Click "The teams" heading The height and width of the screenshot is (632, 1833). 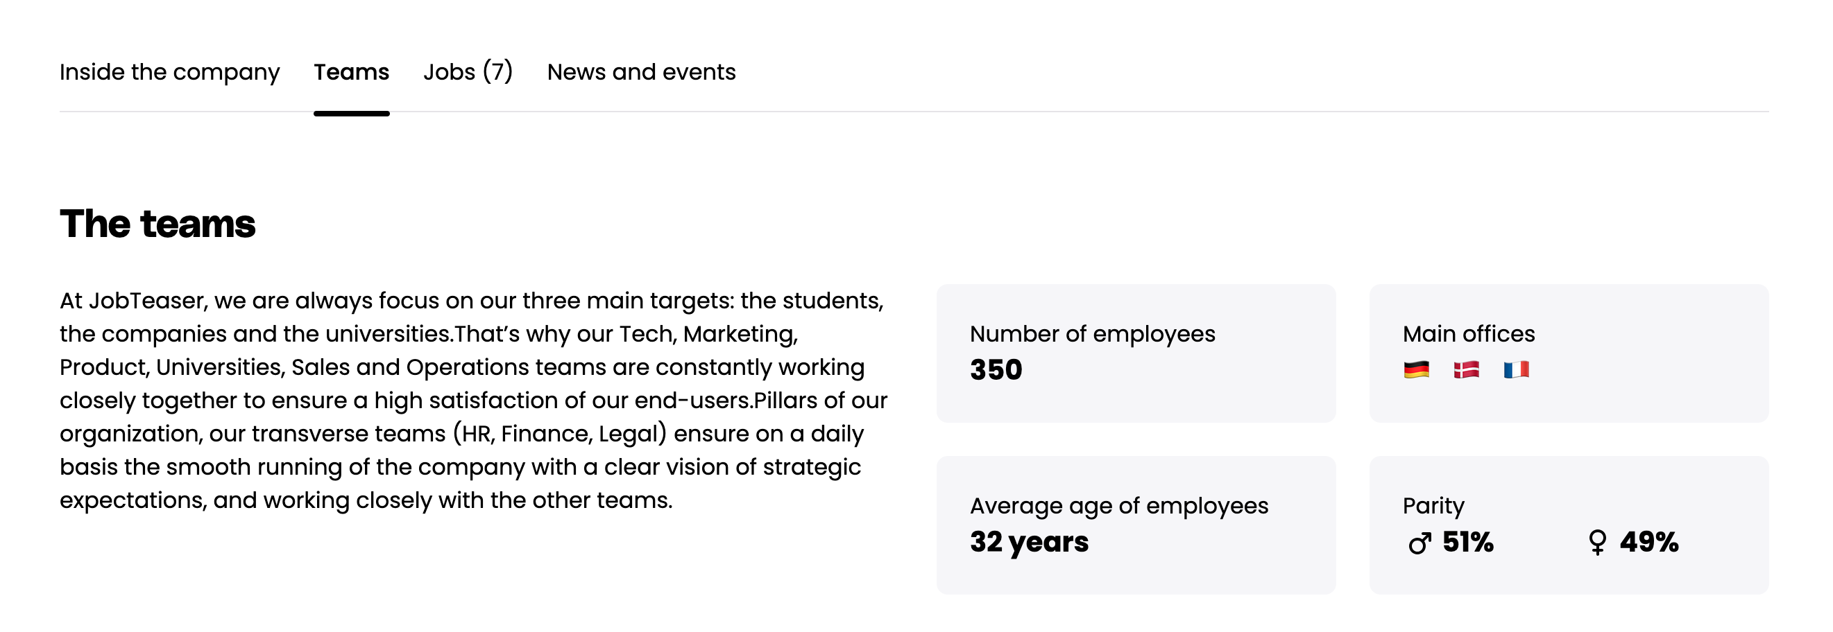157,224
